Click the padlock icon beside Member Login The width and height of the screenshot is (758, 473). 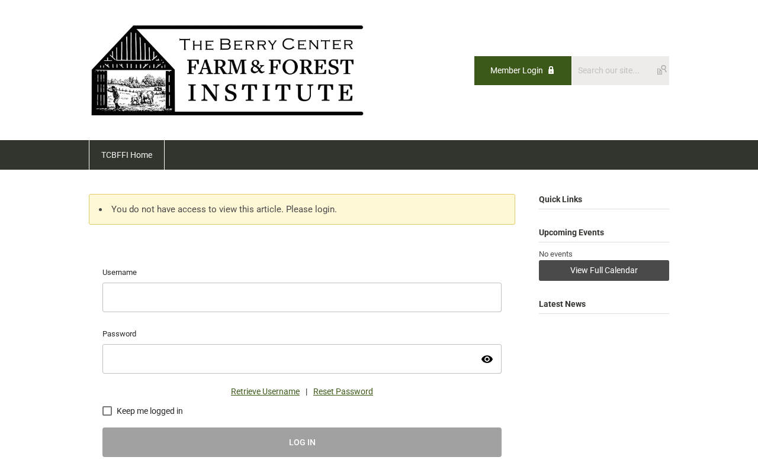[551, 70]
